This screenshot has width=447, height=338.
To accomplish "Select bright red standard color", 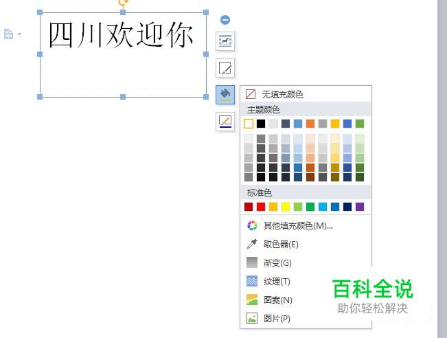I will click(x=261, y=207).
